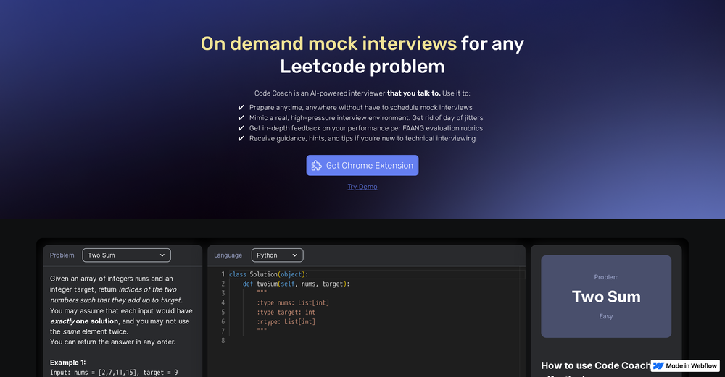The image size is (725, 377).
Task: Follow the Try Demo link
Action: pyautogui.click(x=362, y=187)
